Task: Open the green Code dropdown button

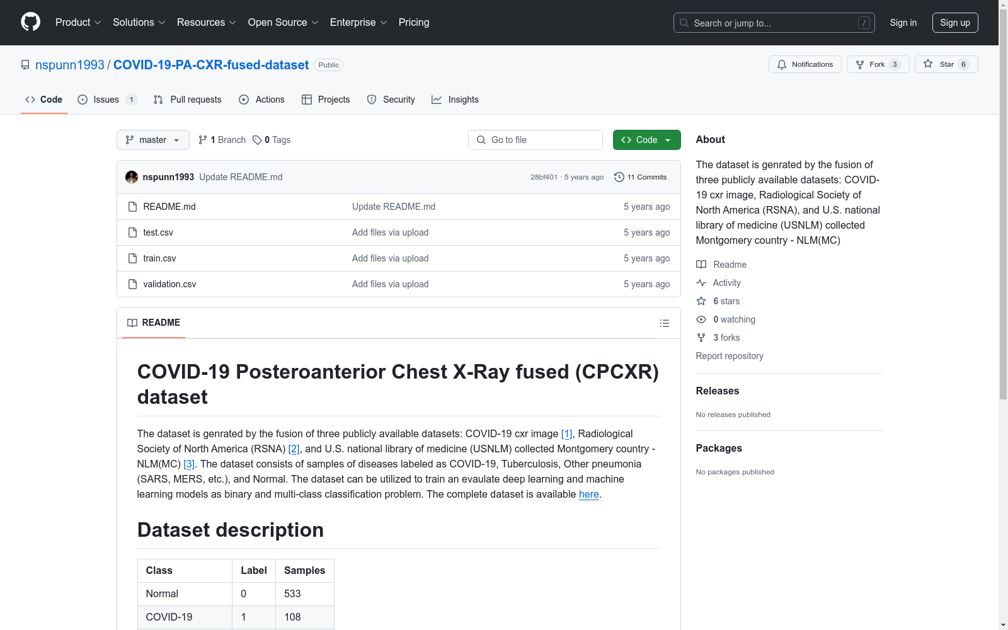Action: (x=647, y=140)
